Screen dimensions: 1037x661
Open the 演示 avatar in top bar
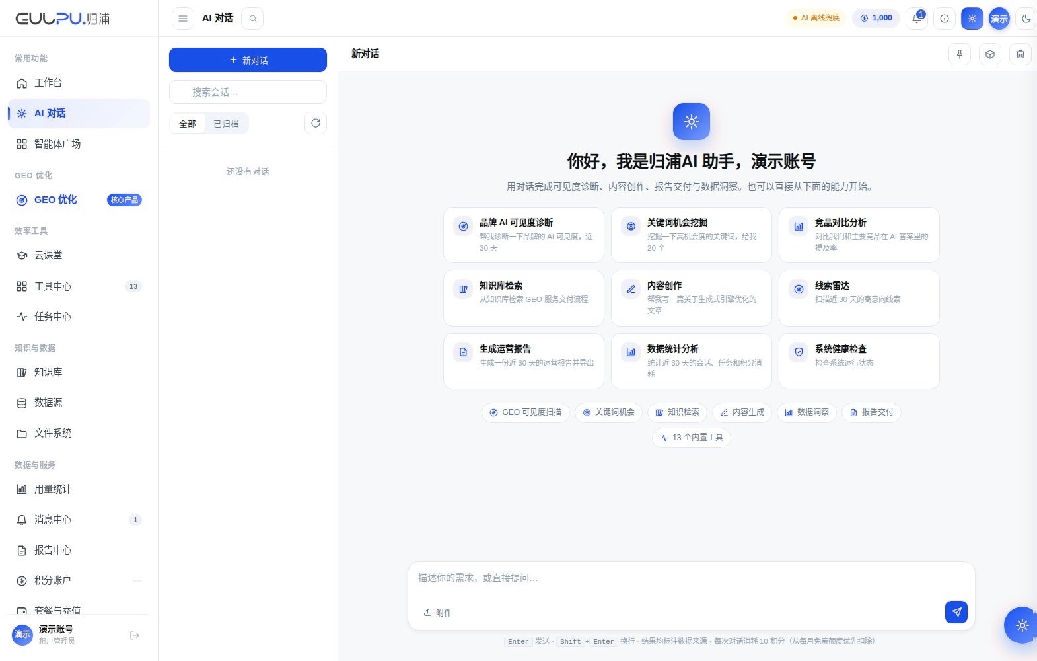(x=999, y=19)
